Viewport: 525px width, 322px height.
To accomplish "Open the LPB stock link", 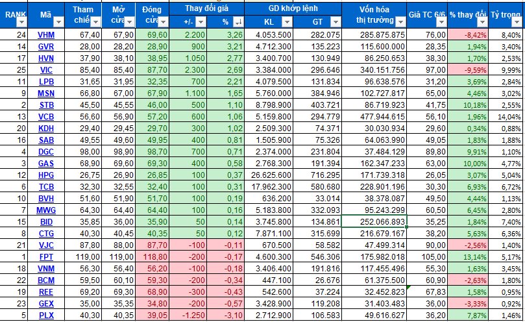I will [x=46, y=82].
